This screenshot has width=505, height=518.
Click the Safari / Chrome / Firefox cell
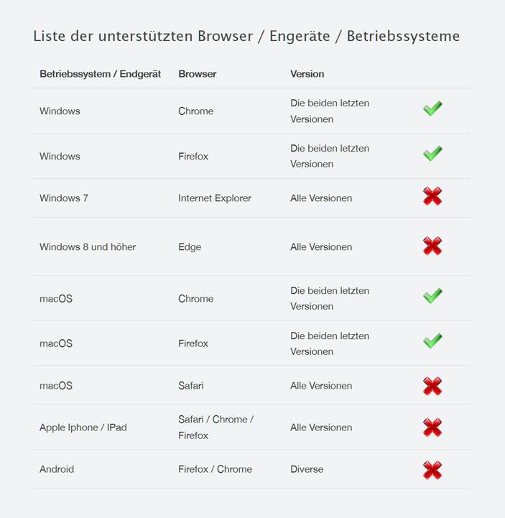coord(216,427)
